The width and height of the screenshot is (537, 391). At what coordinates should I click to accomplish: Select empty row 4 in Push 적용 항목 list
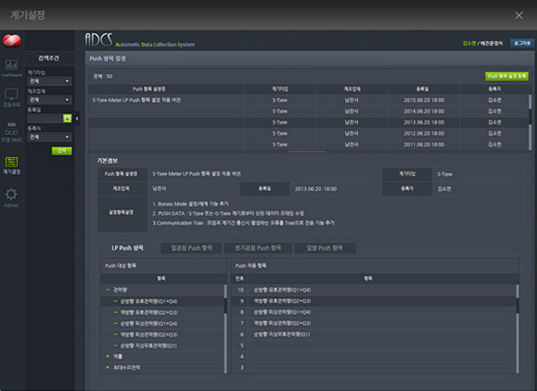[x=373, y=356]
